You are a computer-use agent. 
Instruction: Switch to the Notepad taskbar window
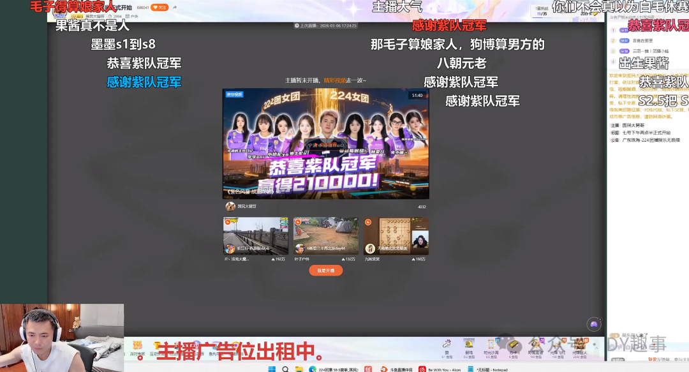488,369
